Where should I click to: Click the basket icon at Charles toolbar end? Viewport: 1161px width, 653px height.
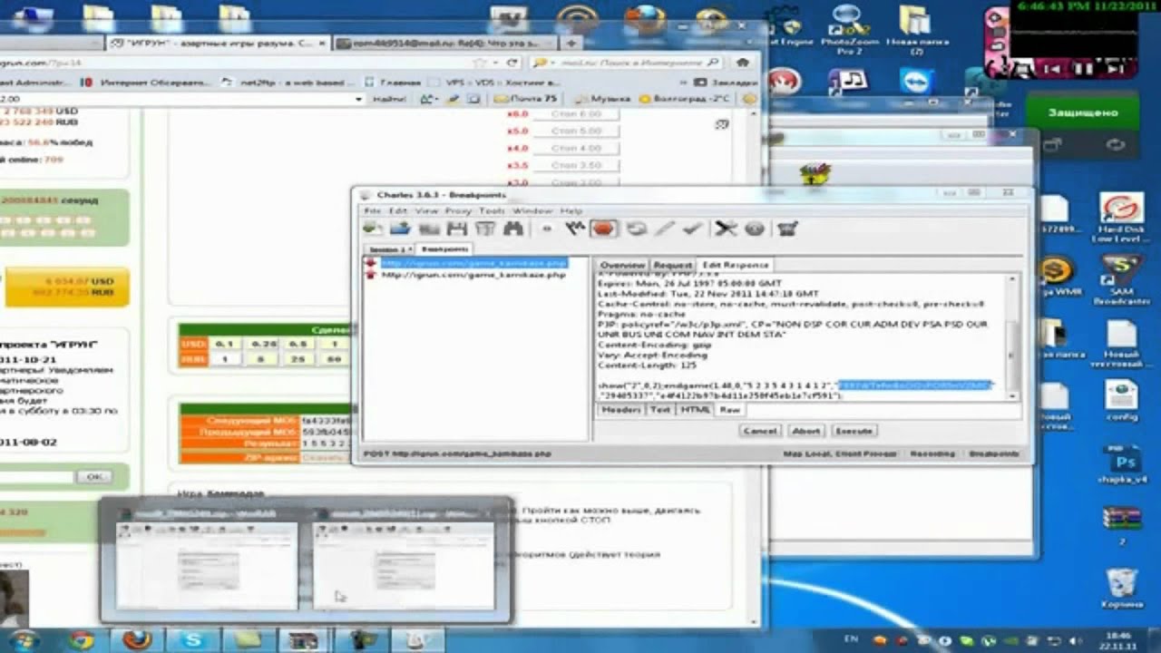(787, 229)
